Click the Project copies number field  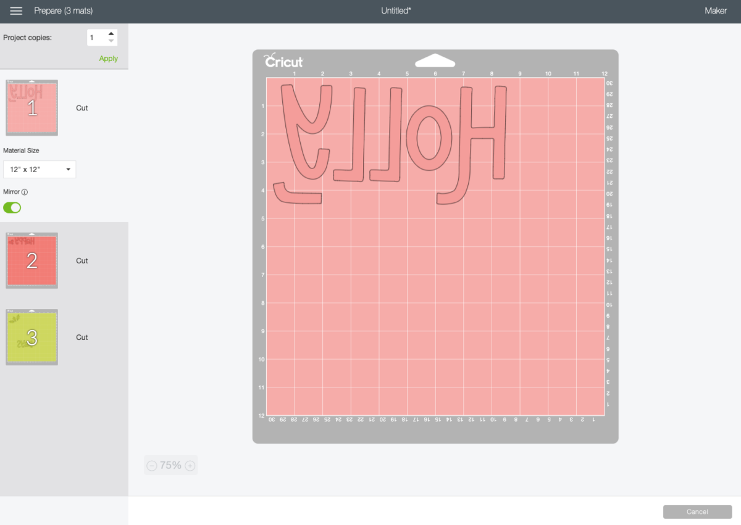click(x=96, y=38)
